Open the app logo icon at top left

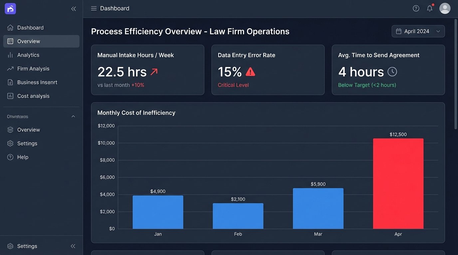[10, 8]
